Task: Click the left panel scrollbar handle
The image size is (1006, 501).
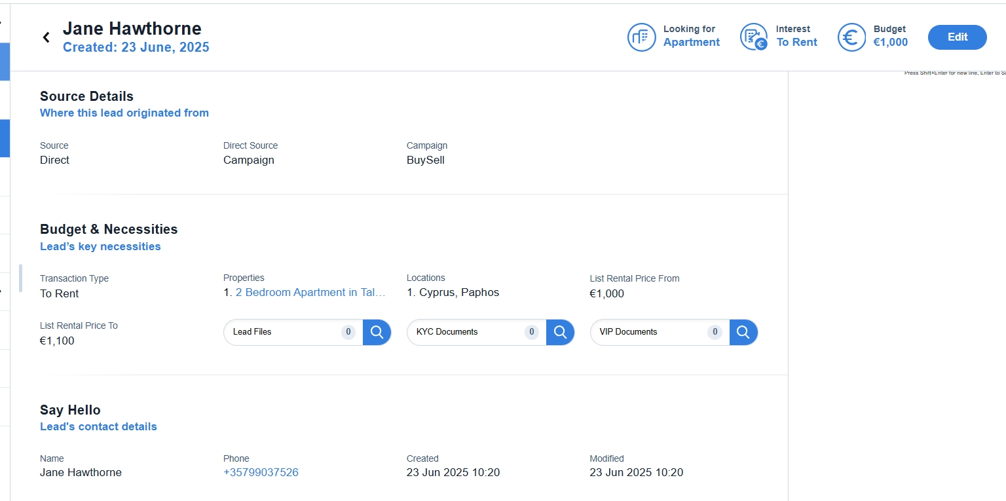Action: click(x=20, y=278)
